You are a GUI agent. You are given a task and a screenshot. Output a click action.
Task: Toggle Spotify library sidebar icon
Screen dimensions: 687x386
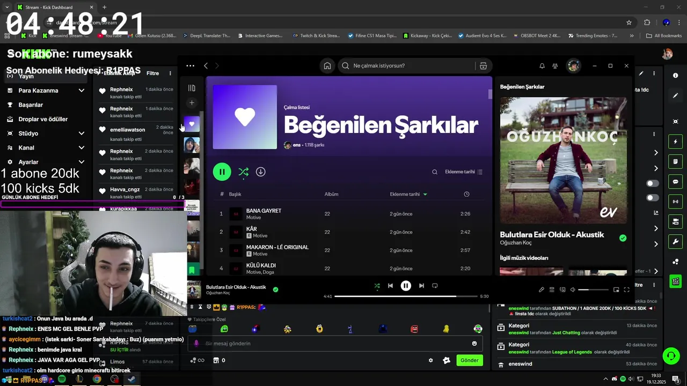coord(192,88)
